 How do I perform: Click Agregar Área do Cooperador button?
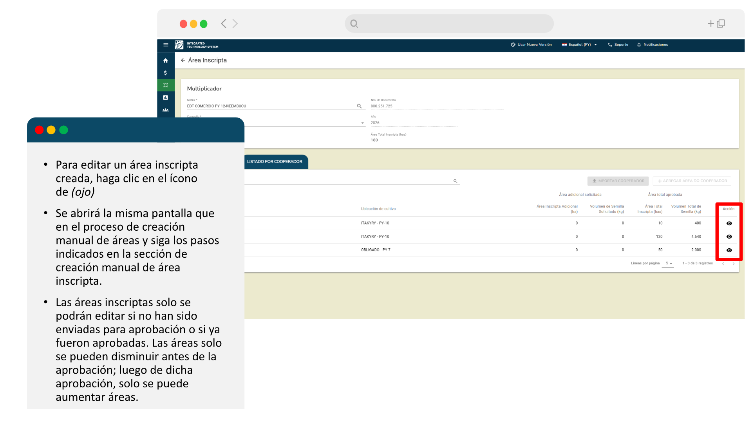click(692, 181)
